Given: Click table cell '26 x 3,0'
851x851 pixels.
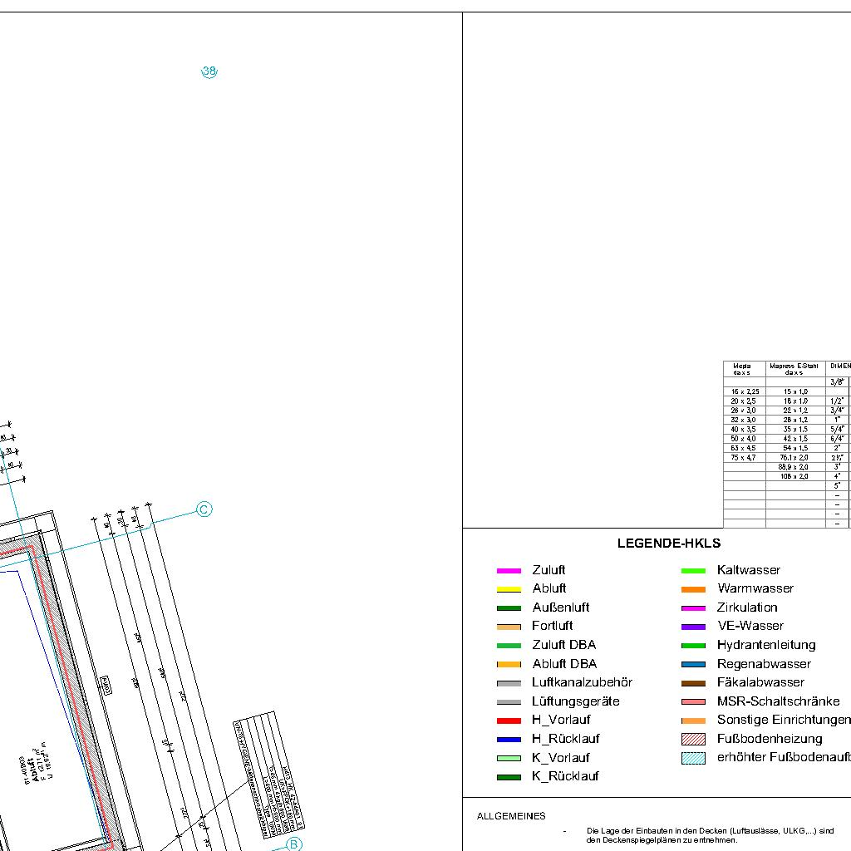Looking at the screenshot, I should 743,411.
